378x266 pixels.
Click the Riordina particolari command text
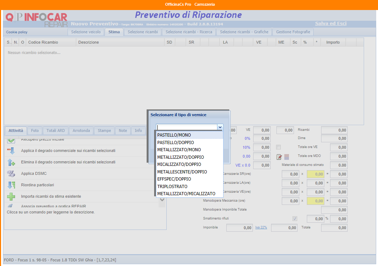(x=37, y=185)
